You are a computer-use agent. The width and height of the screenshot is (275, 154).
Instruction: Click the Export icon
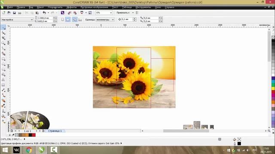coord(75,13)
